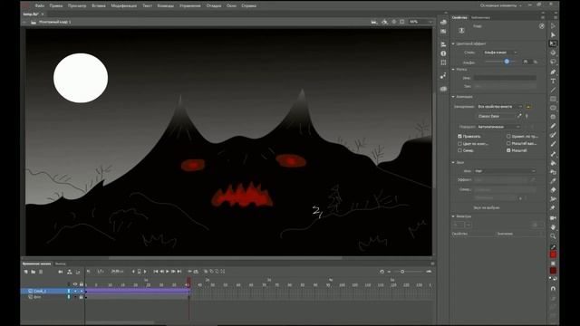Open the Стиль Альфа-канал dropdown

click(x=500, y=53)
